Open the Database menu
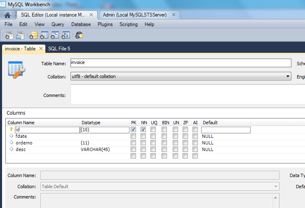This screenshot has height=208, width=305. (81, 24)
